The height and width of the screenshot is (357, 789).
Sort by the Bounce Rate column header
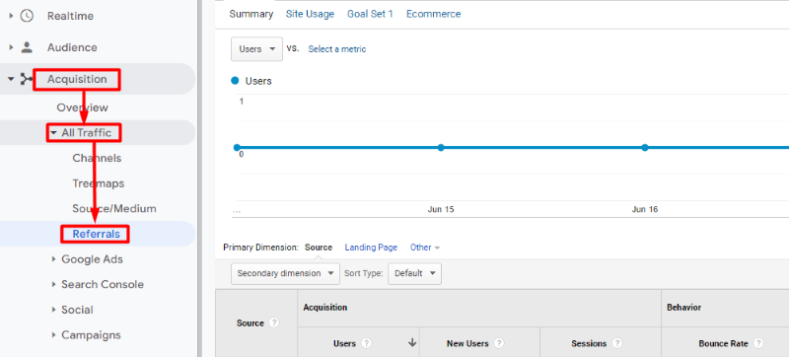pyautogui.click(x=723, y=344)
